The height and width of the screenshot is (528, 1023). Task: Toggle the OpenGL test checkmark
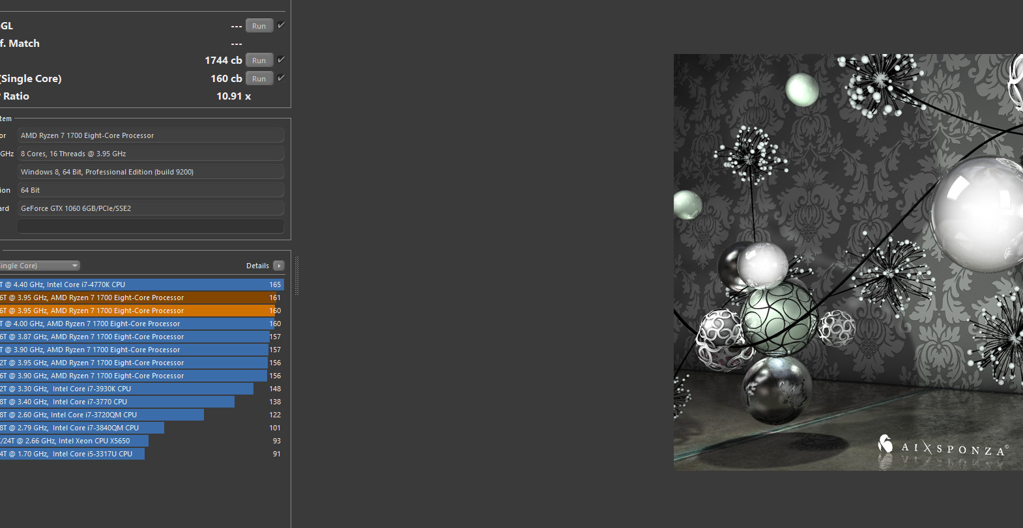(x=281, y=25)
